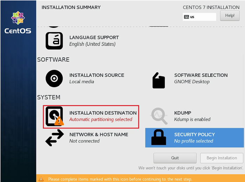Open SECURITY POLICY label
245x182 pixels.
point(195,135)
